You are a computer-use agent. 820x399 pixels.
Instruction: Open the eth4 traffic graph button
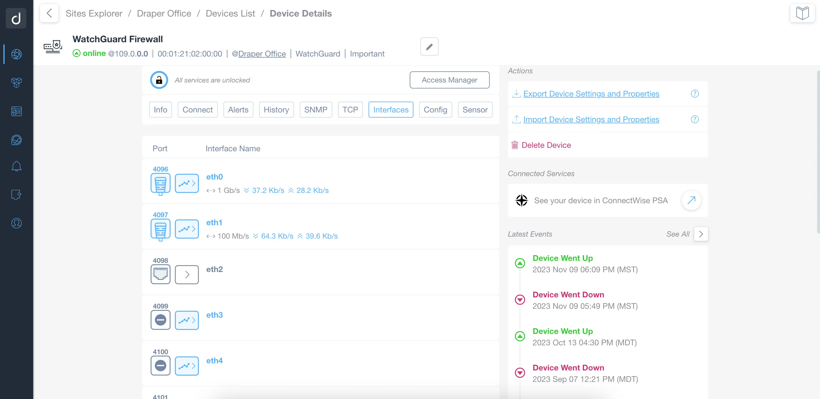pyautogui.click(x=187, y=366)
